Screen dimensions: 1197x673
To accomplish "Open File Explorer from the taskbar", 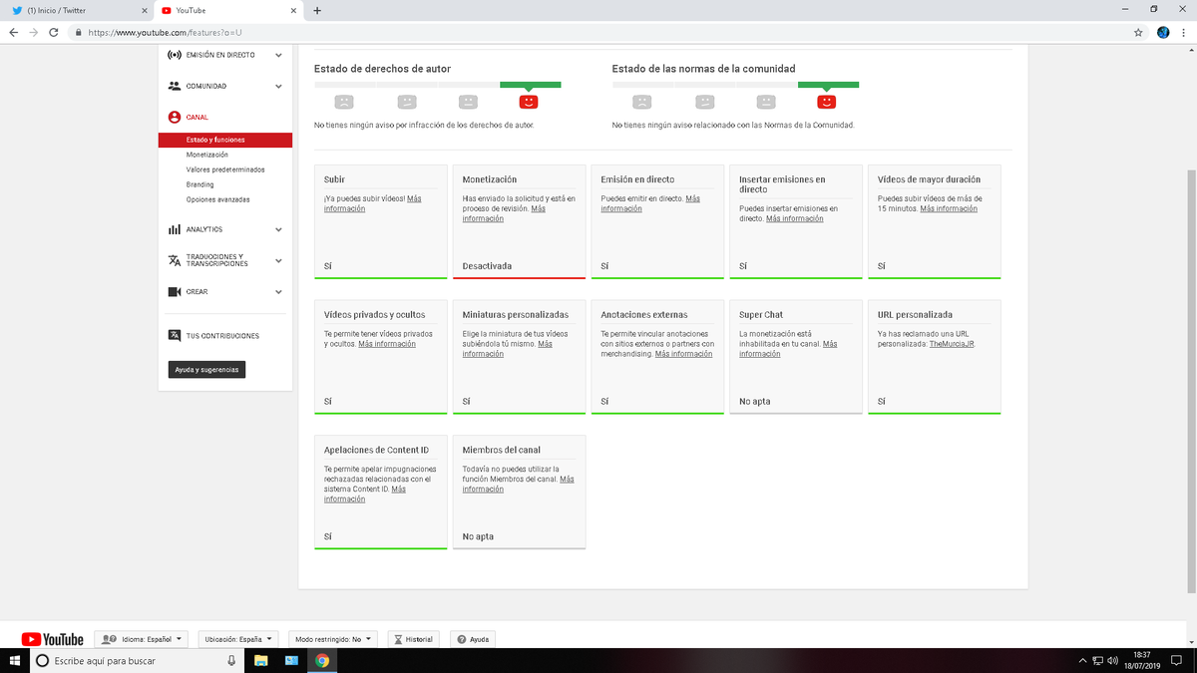I will click(260, 660).
